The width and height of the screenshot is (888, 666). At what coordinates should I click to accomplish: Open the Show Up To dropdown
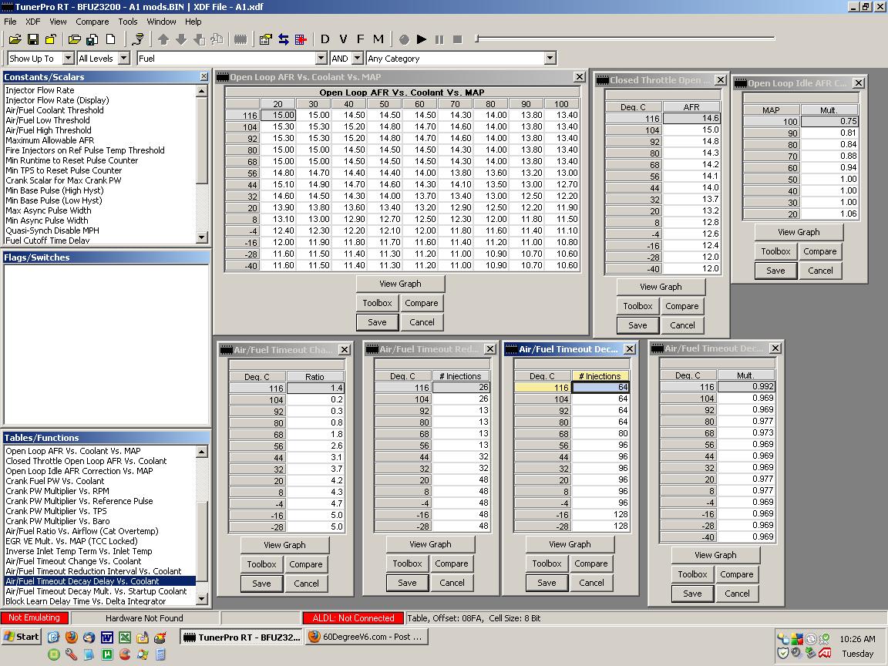click(68, 59)
